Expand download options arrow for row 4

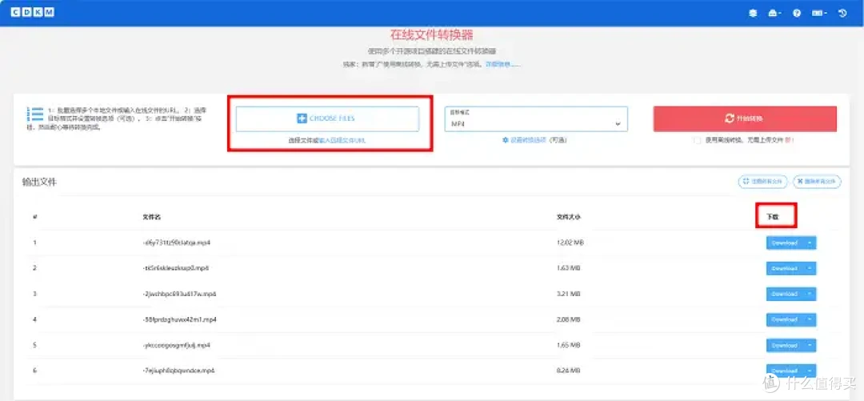click(810, 320)
